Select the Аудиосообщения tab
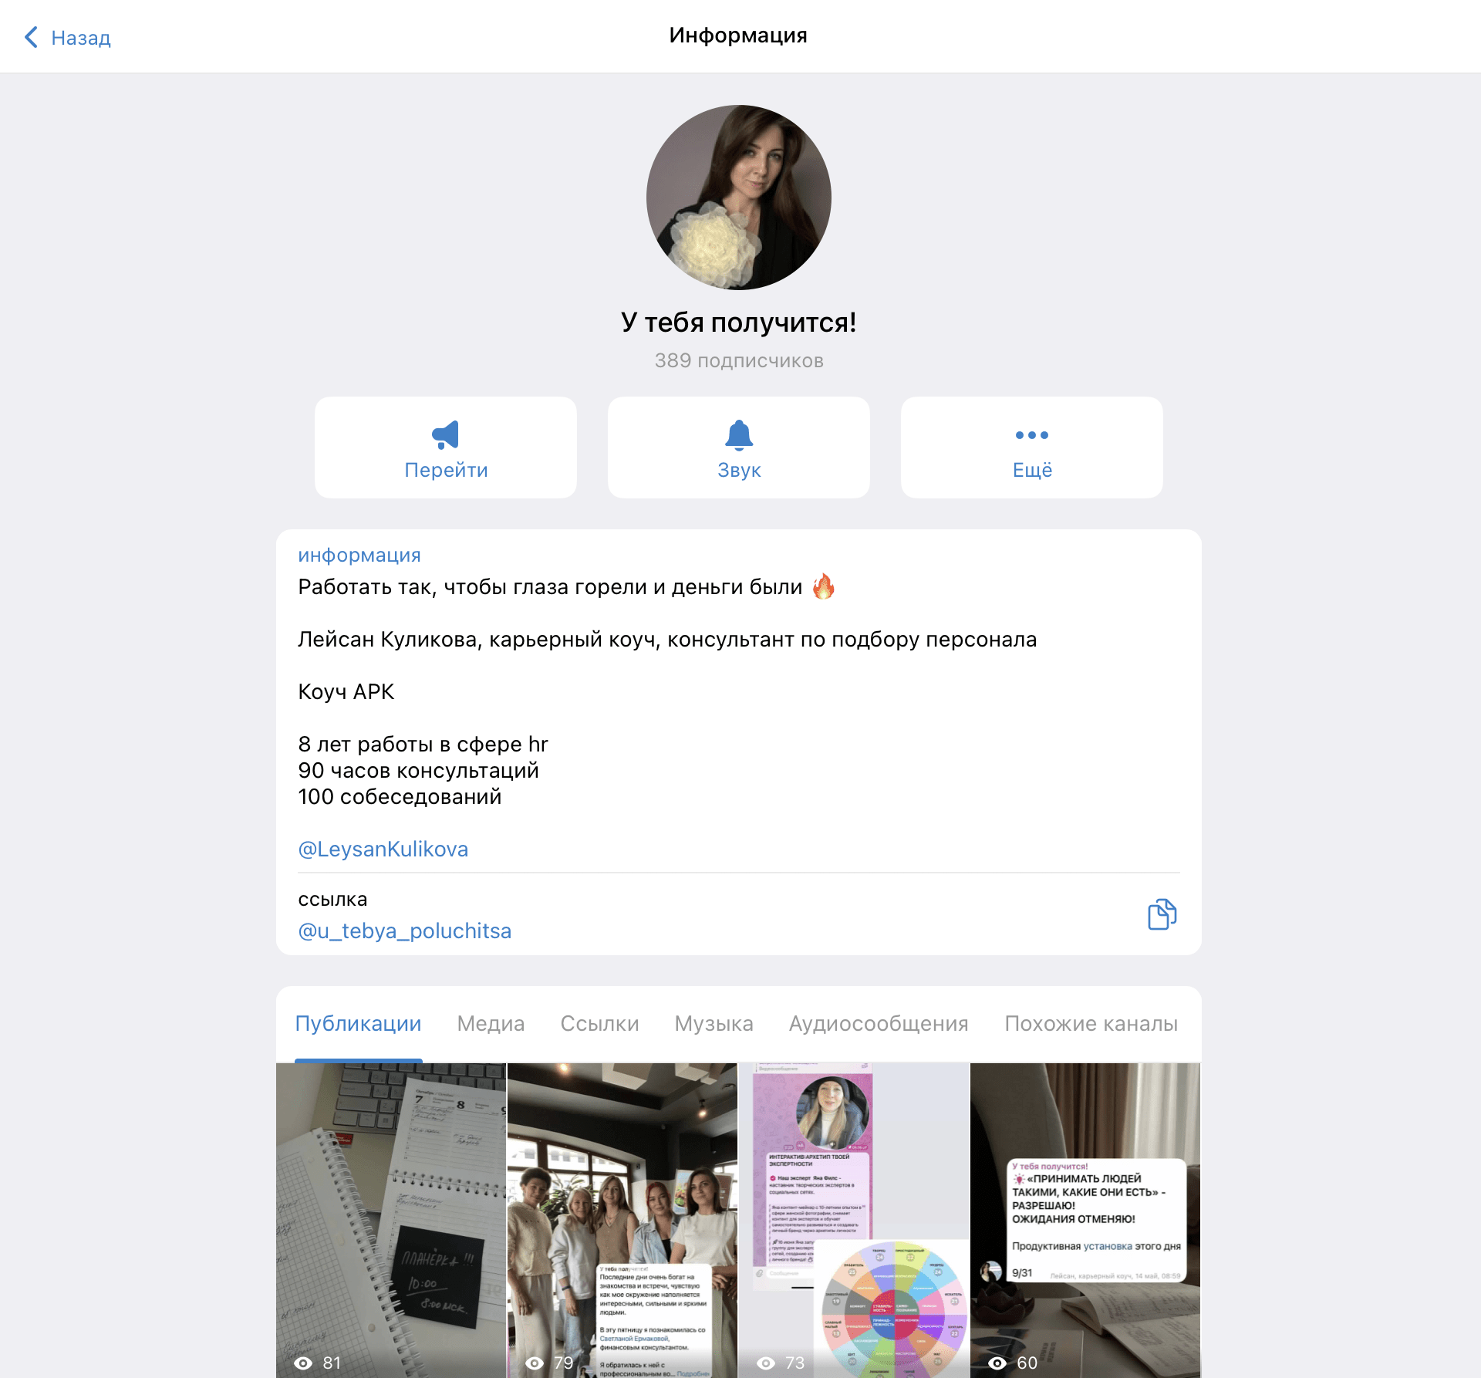The height and width of the screenshot is (1378, 1481). tap(879, 1024)
